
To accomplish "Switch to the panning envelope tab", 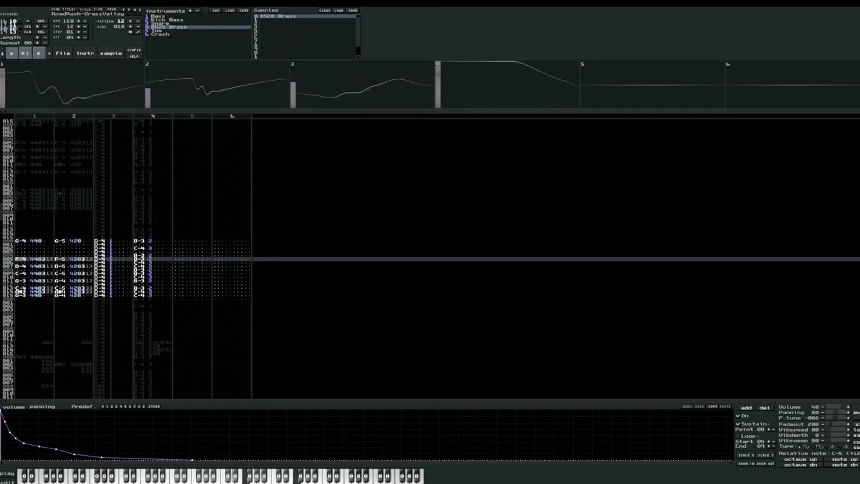I will (x=42, y=406).
